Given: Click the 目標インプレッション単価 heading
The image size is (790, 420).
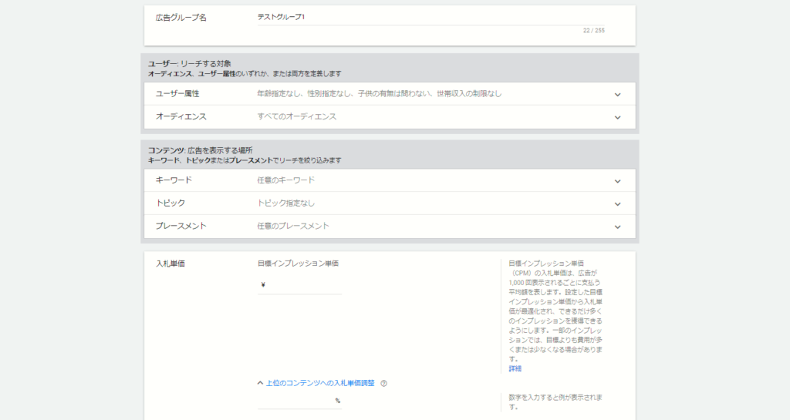Looking at the screenshot, I should click(298, 264).
